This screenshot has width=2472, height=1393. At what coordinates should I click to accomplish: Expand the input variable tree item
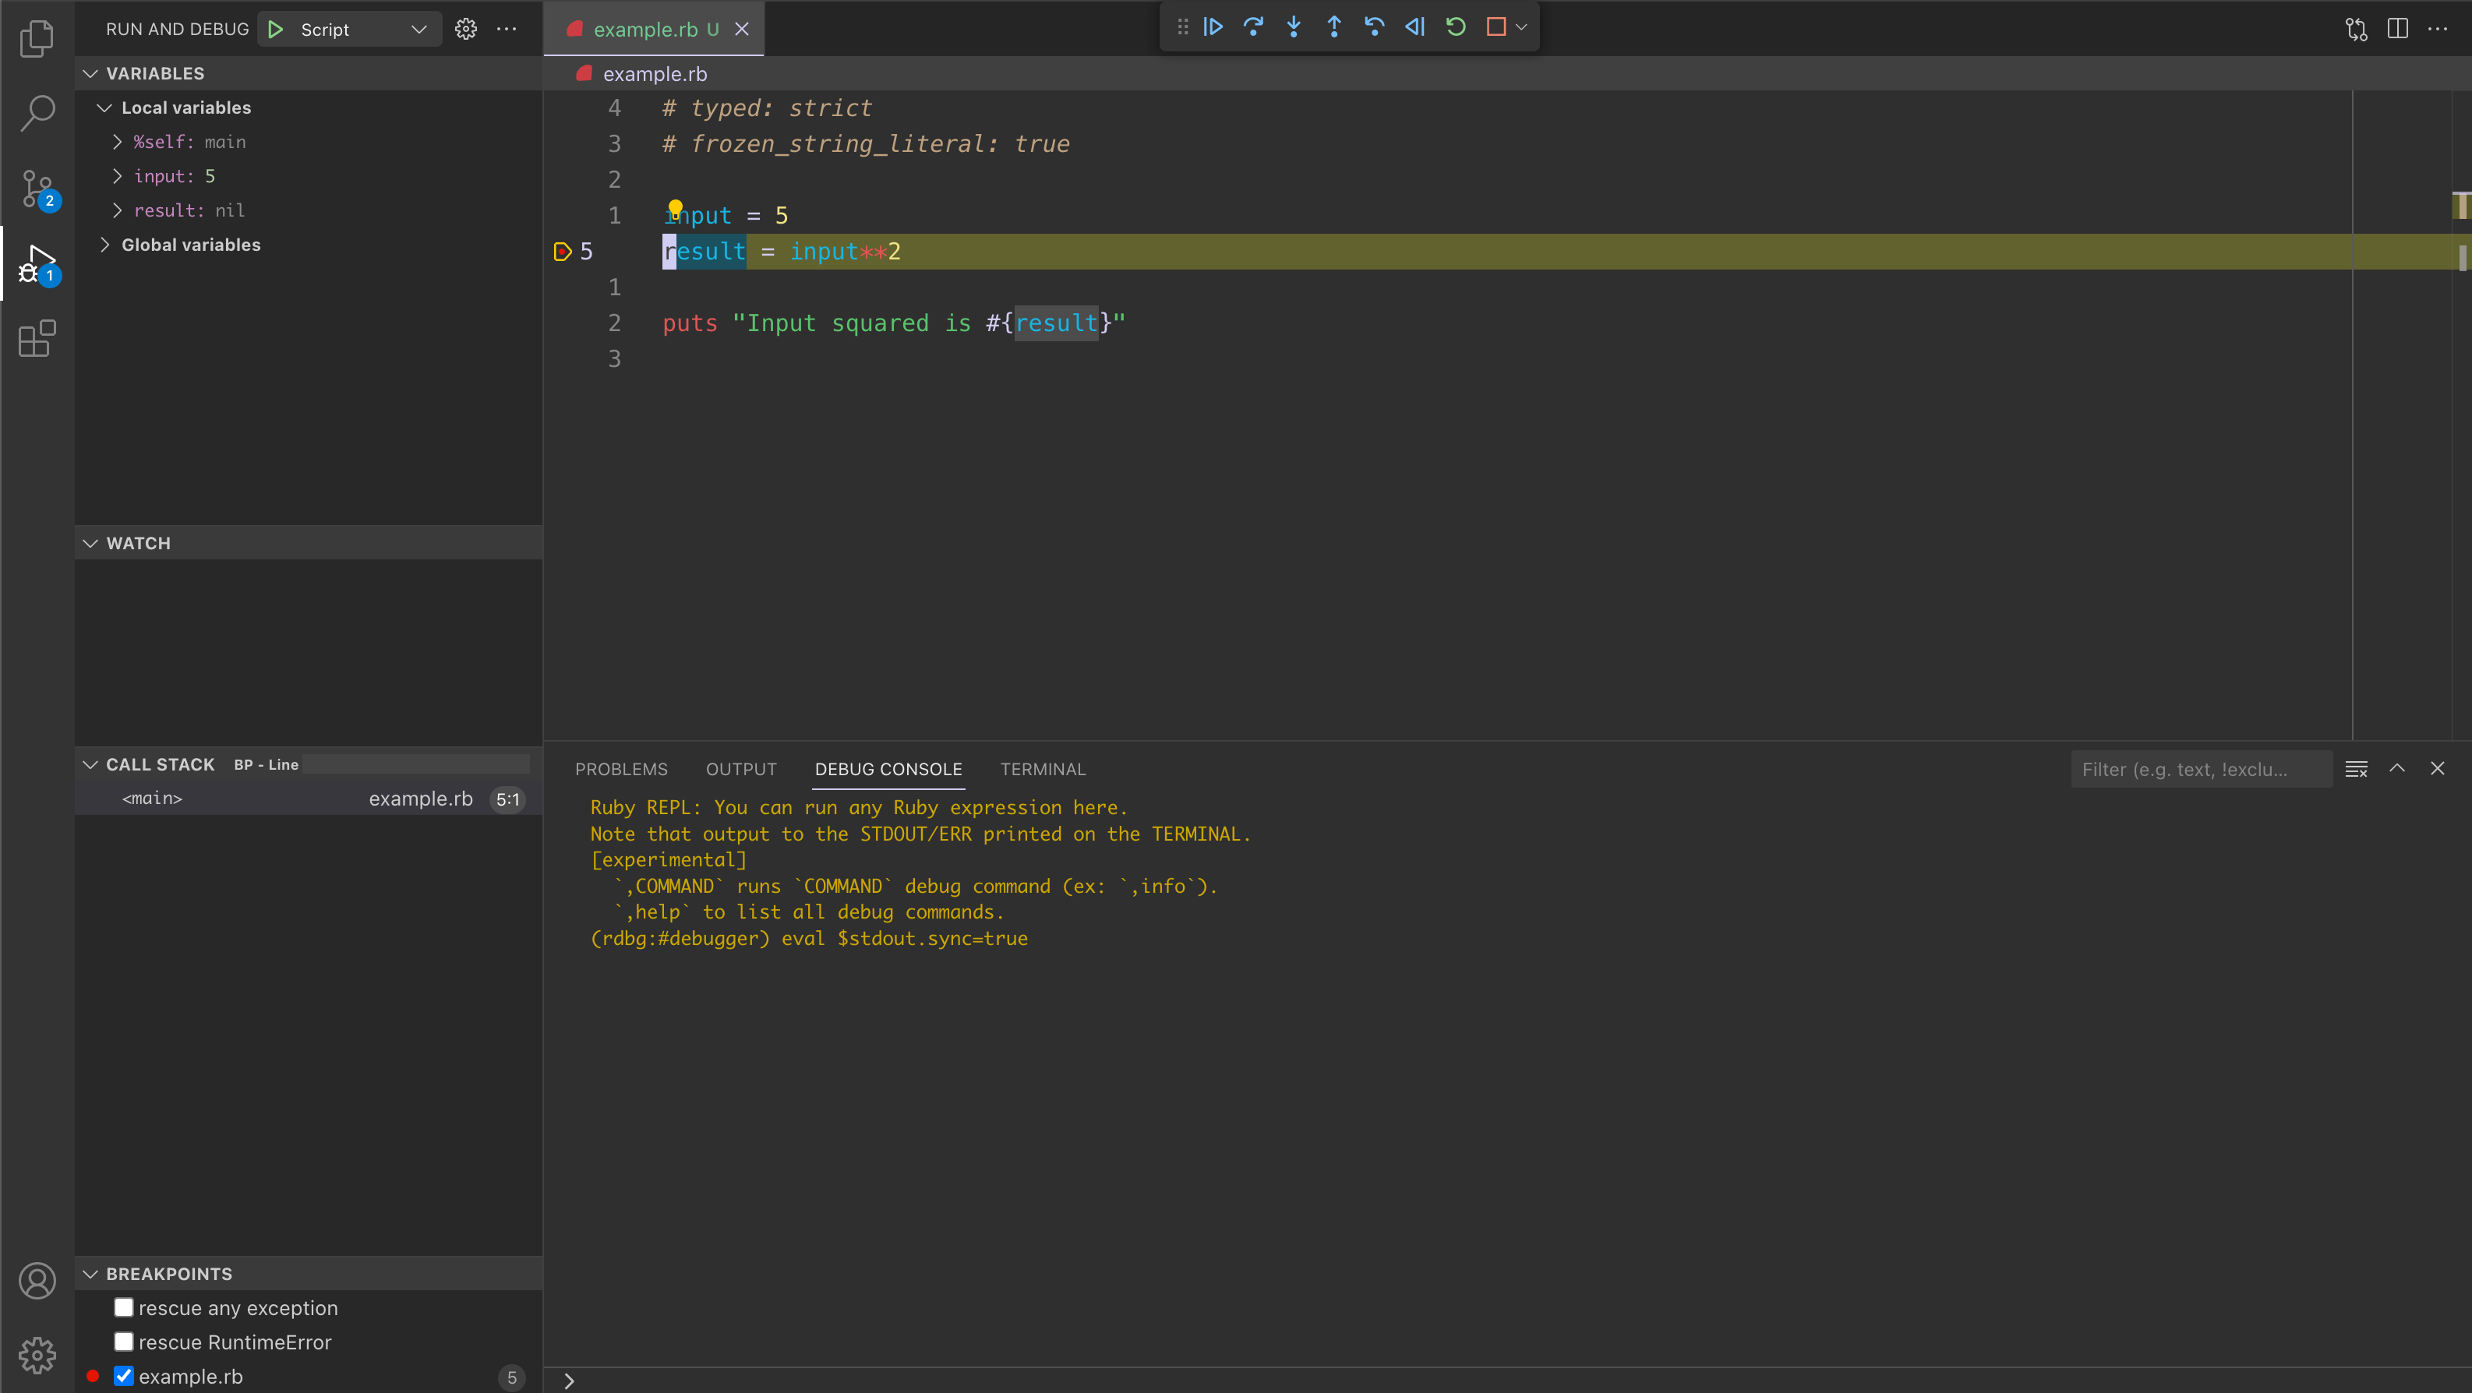(x=118, y=176)
